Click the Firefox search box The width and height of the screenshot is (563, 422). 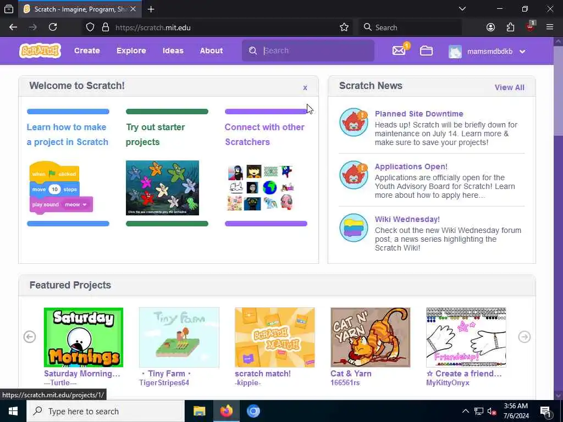[410, 27]
